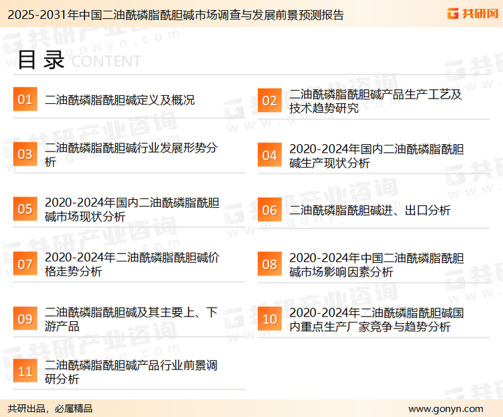Click the 共研网 logo in the header
This screenshot has width=503, height=417.
(473, 13)
